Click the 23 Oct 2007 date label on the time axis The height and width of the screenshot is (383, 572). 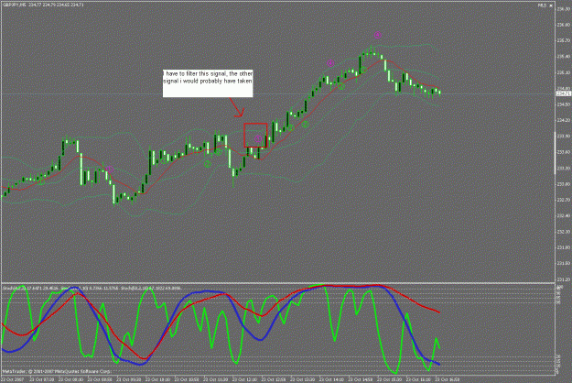click(13, 379)
